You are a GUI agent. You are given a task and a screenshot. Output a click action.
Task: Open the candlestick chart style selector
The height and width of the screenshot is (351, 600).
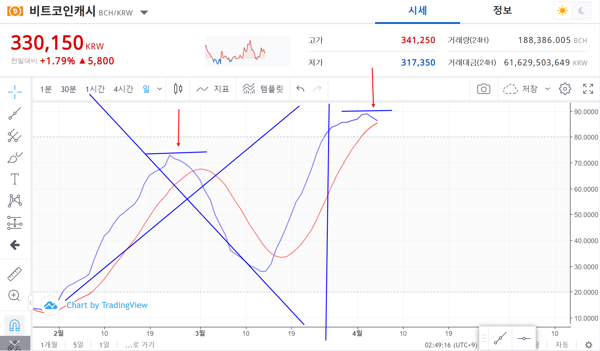click(178, 89)
